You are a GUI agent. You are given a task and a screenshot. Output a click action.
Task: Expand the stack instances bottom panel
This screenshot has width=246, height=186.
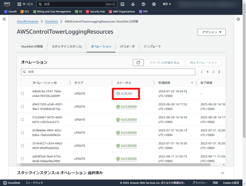(x=222, y=173)
